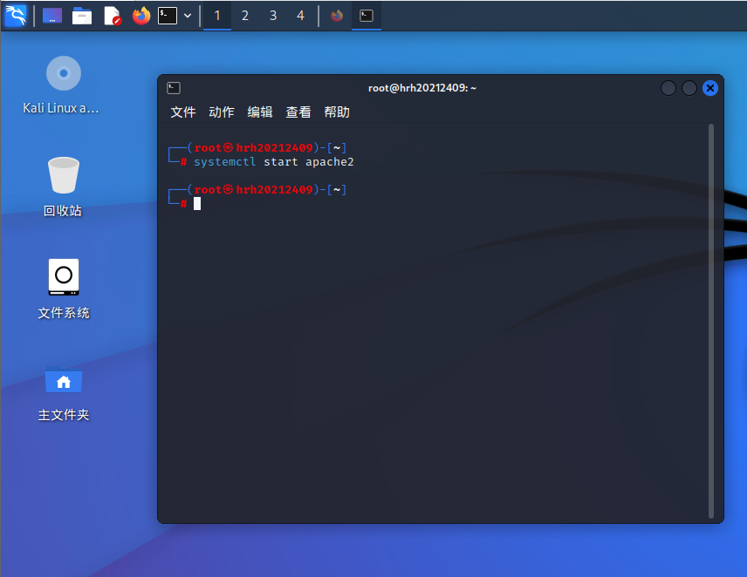Click the show desktop panel icon
The width and height of the screenshot is (747, 577).
[52, 16]
